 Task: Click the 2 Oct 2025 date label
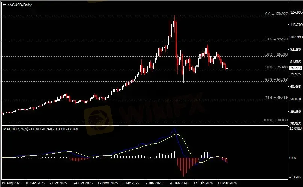pyautogui.click(x=59, y=184)
